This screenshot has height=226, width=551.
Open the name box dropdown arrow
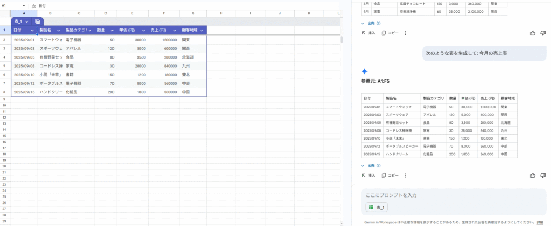tap(24, 5)
